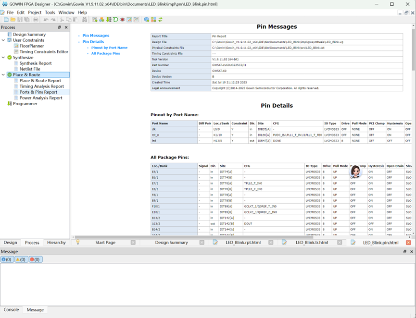416x318 pixels.
Task: Open the Tools menu
Action: [50, 12]
